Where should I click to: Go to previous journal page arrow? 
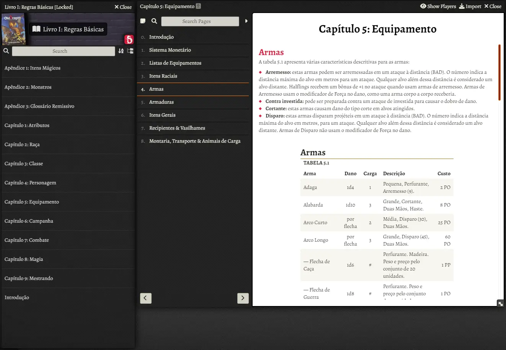click(x=146, y=298)
